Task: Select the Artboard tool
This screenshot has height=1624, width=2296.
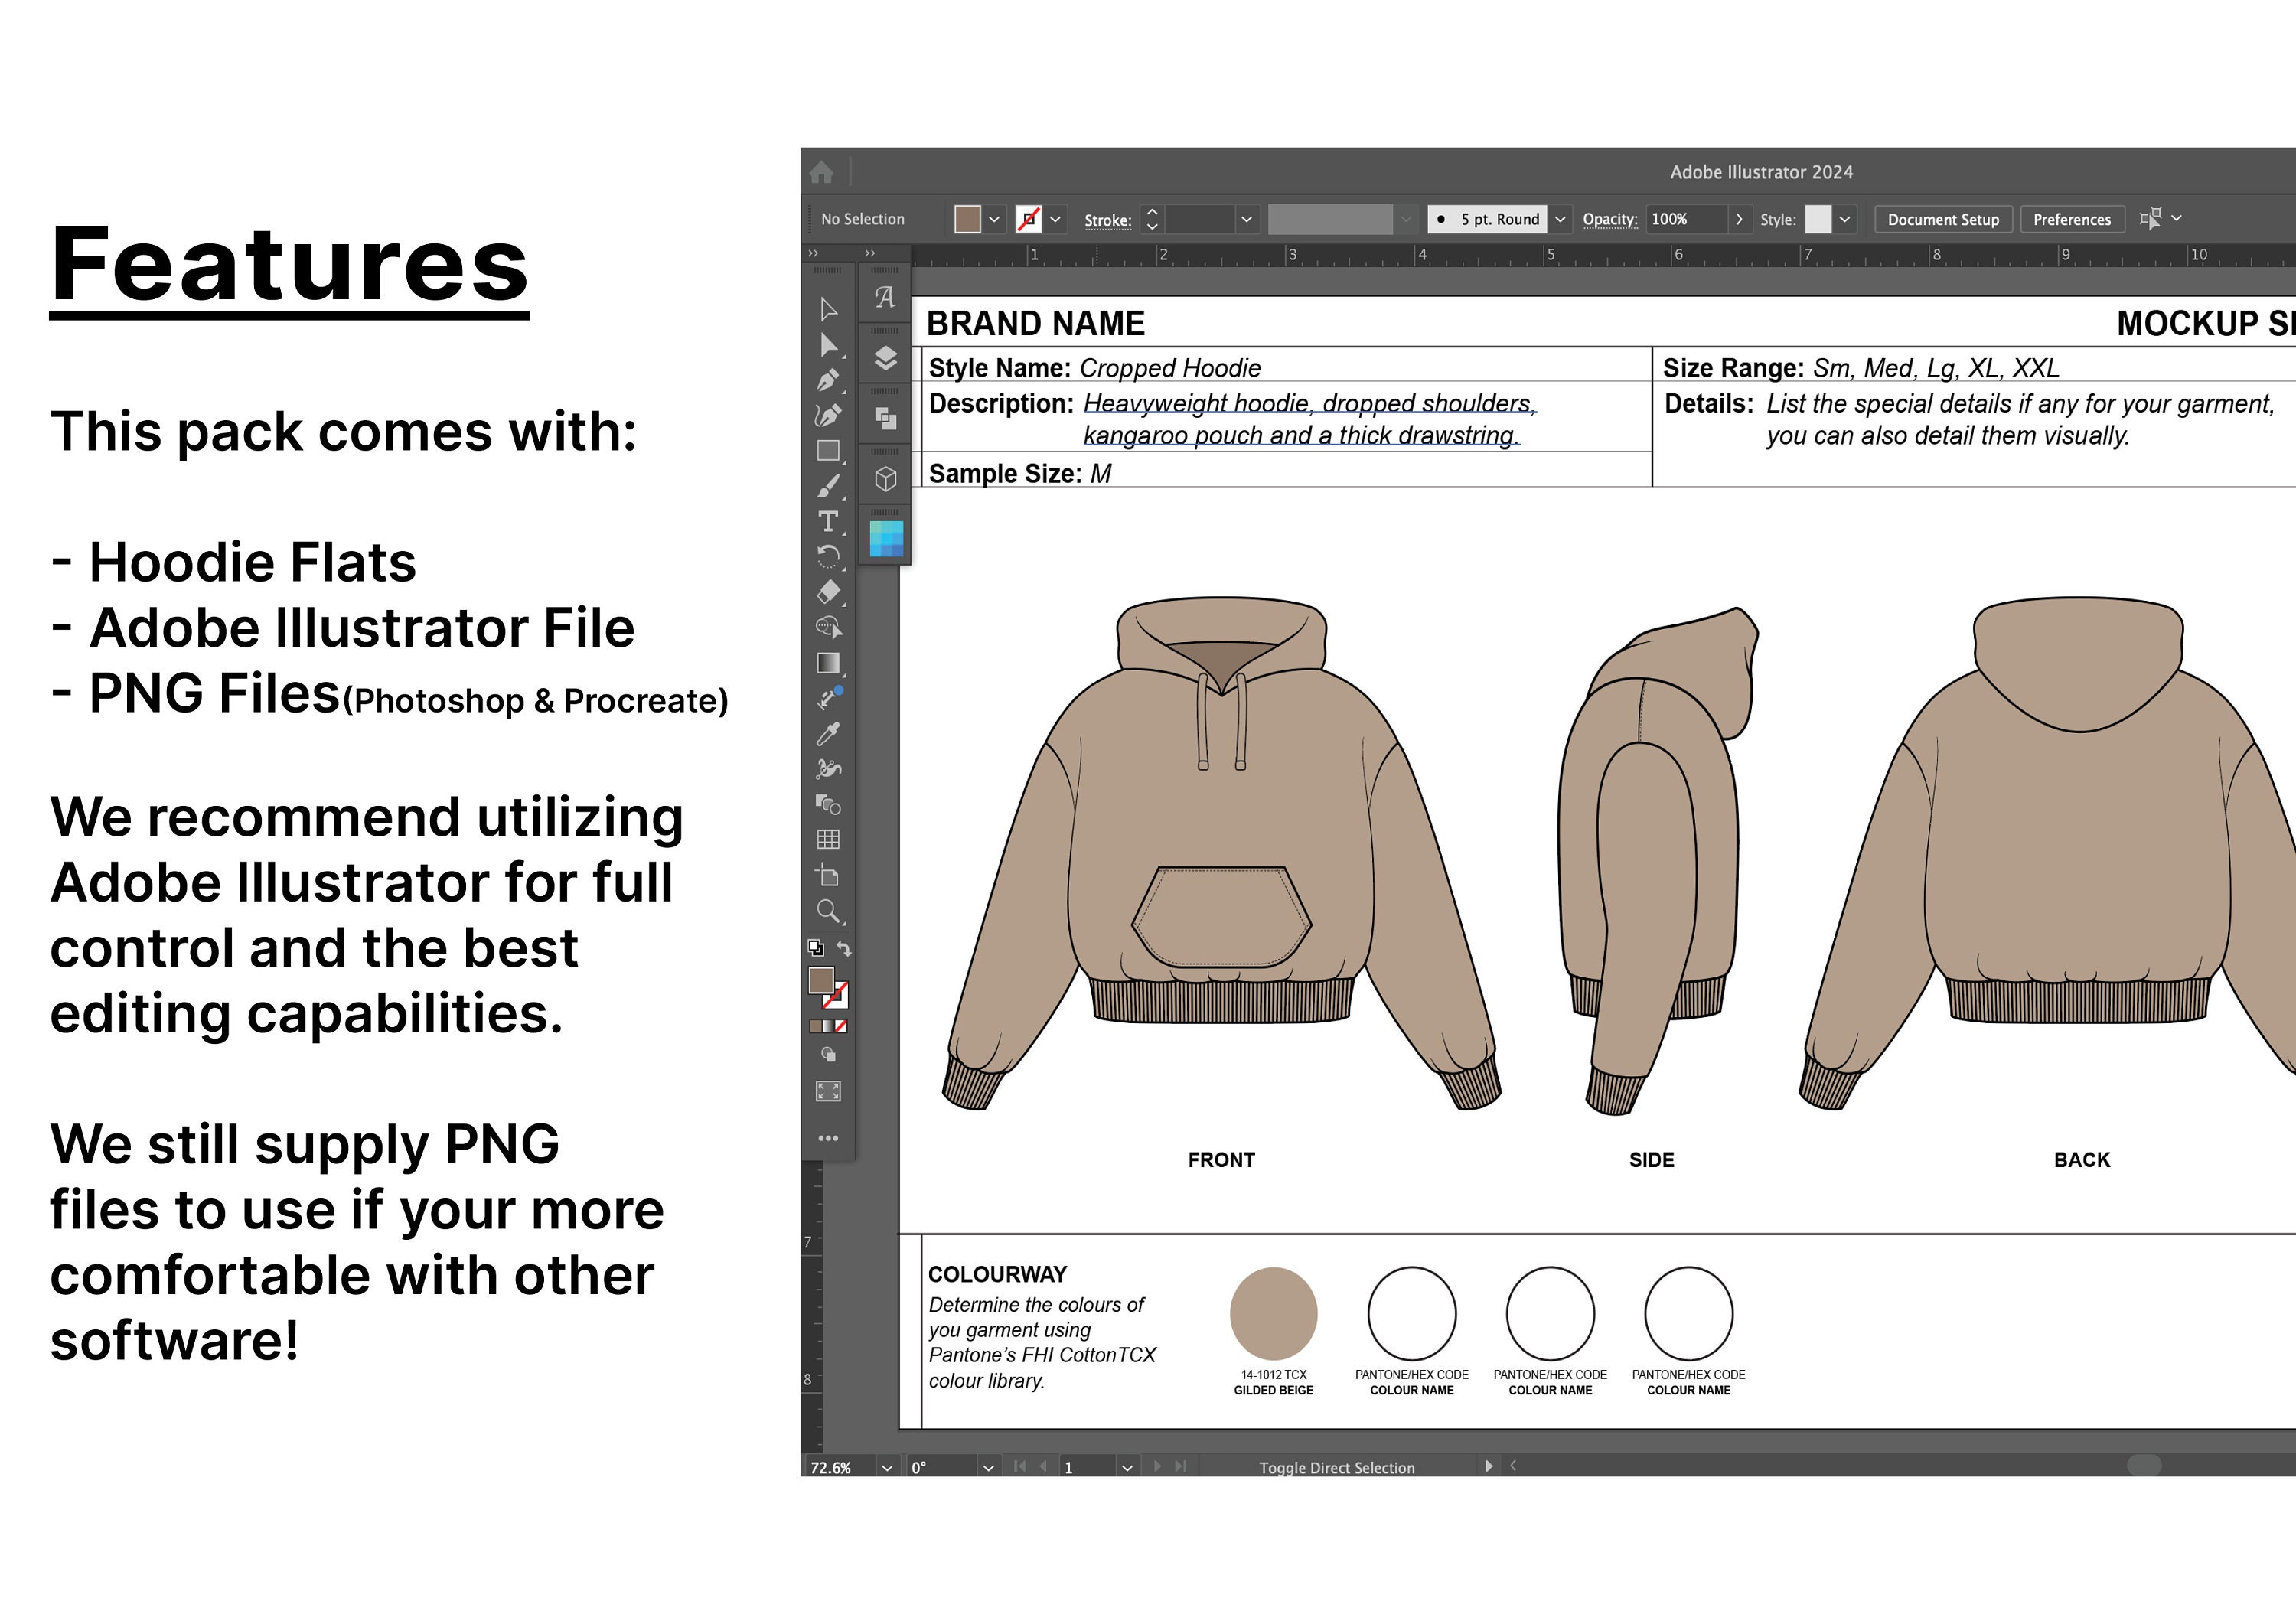Action: click(x=828, y=875)
